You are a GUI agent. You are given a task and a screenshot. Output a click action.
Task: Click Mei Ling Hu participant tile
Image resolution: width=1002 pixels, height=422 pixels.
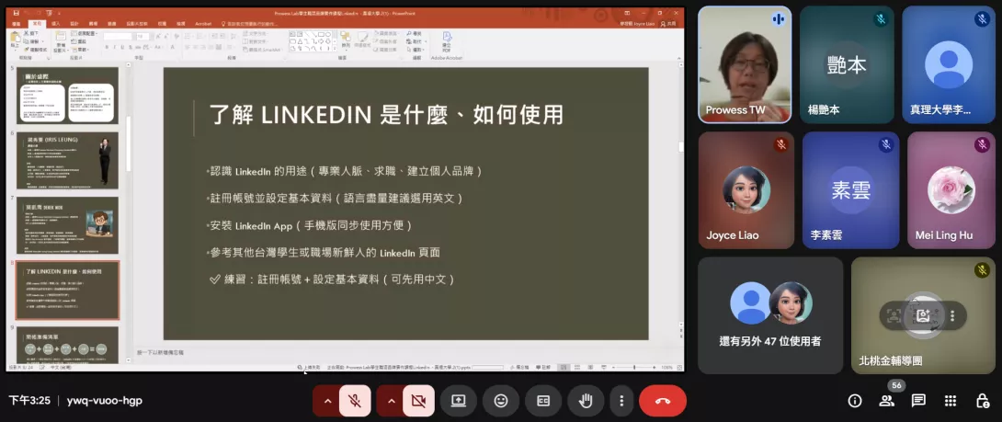(x=951, y=190)
